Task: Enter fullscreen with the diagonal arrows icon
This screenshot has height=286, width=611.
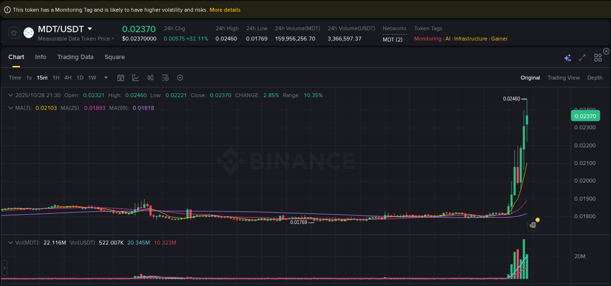Action: (x=582, y=57)
